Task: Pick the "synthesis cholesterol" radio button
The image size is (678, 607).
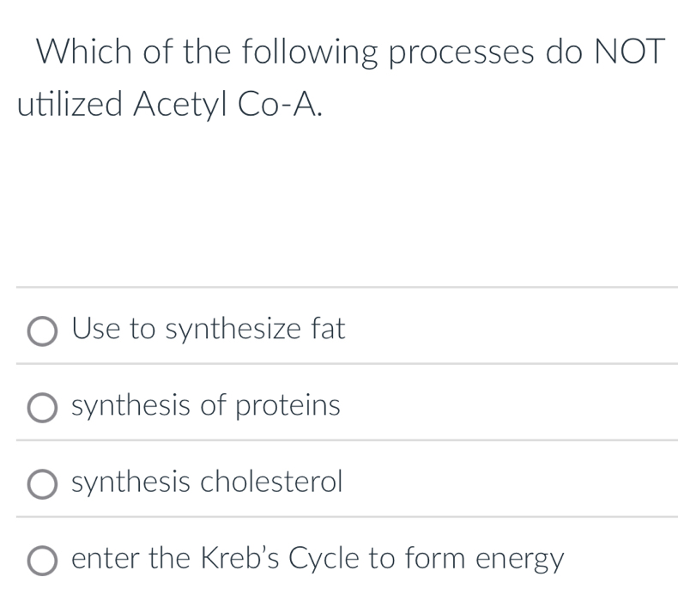Action: 43,484
